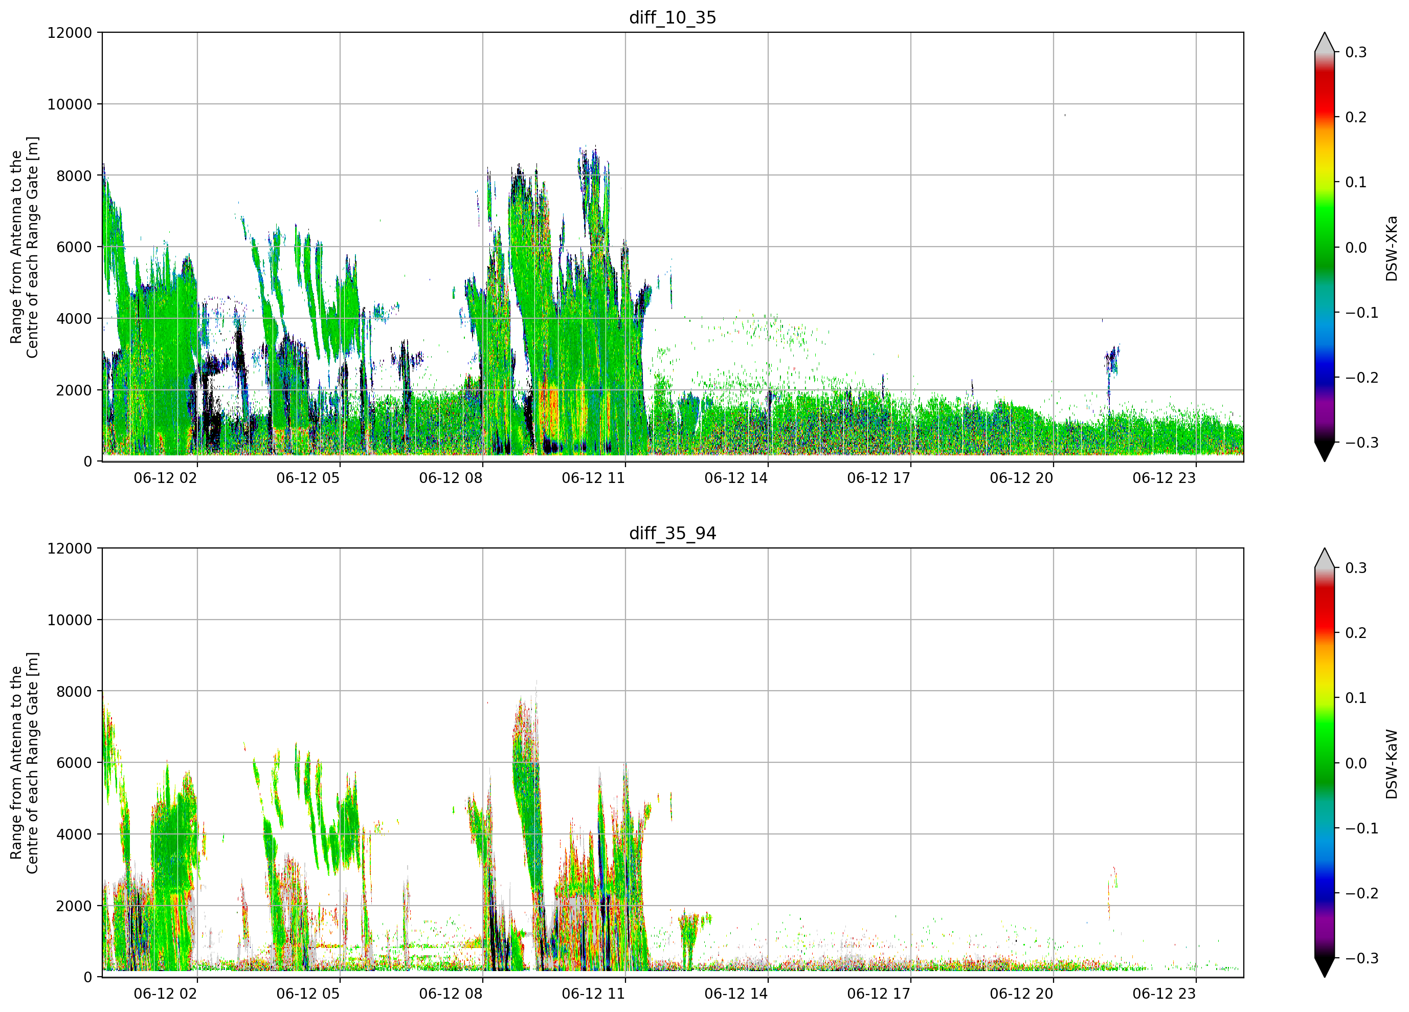Click the "0.0" tick on the DSW-KaW colorbar

(x=1356, y=763)
